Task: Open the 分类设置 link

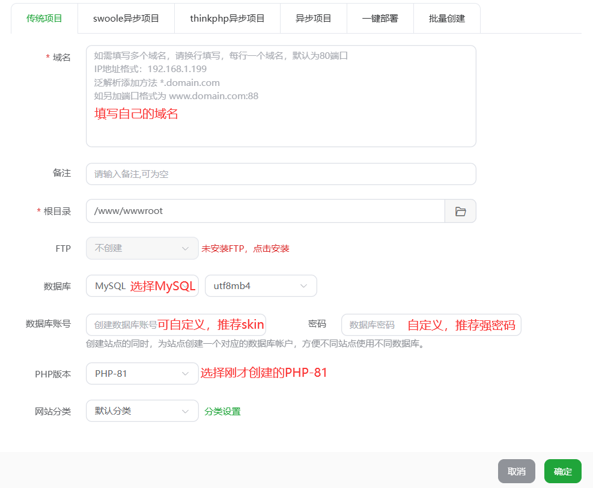Action: [222, 412]
